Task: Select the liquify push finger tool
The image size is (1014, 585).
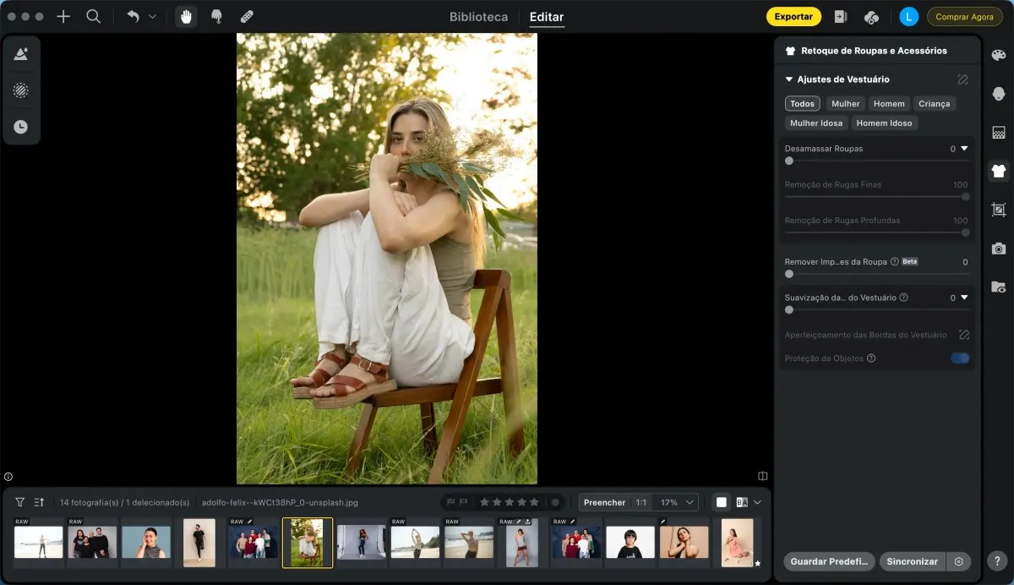Action: tap(216, 16)
